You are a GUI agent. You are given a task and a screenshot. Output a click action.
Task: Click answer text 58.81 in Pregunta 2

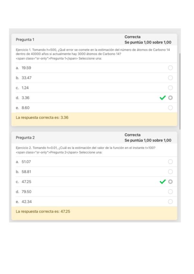click(26, 172)
